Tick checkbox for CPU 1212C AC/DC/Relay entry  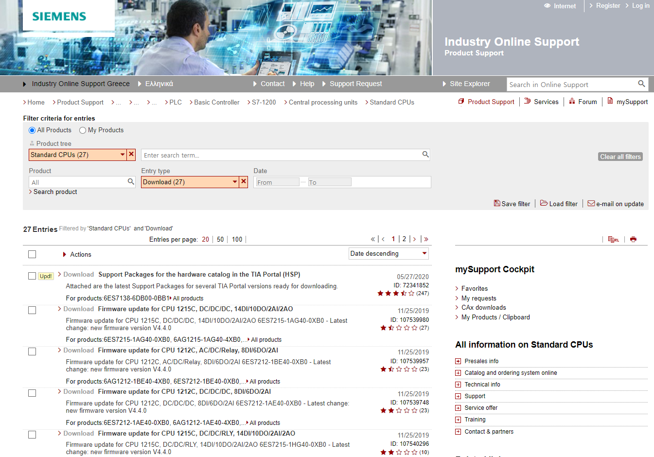32,352
